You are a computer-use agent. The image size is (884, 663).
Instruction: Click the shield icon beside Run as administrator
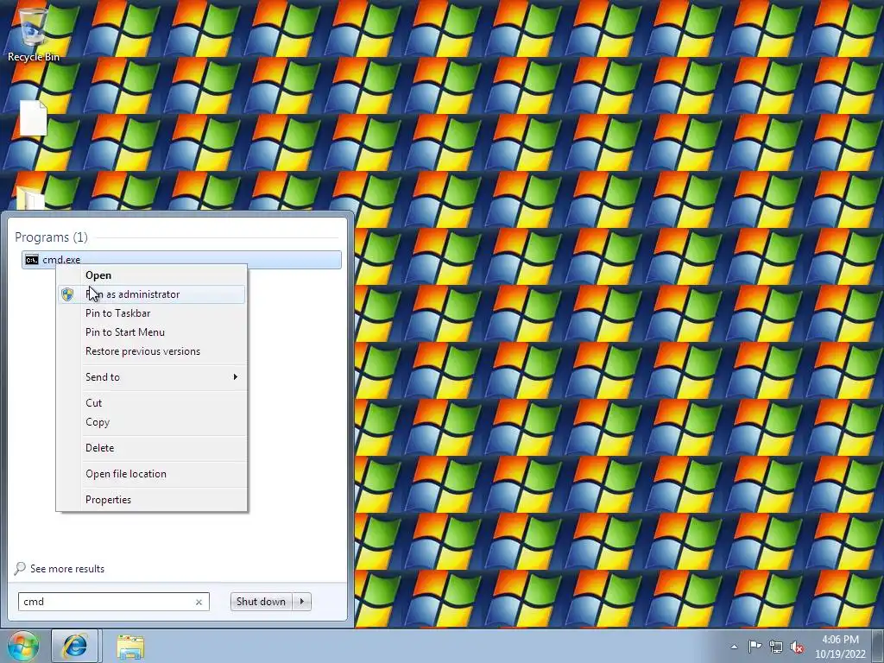(67, 294)
